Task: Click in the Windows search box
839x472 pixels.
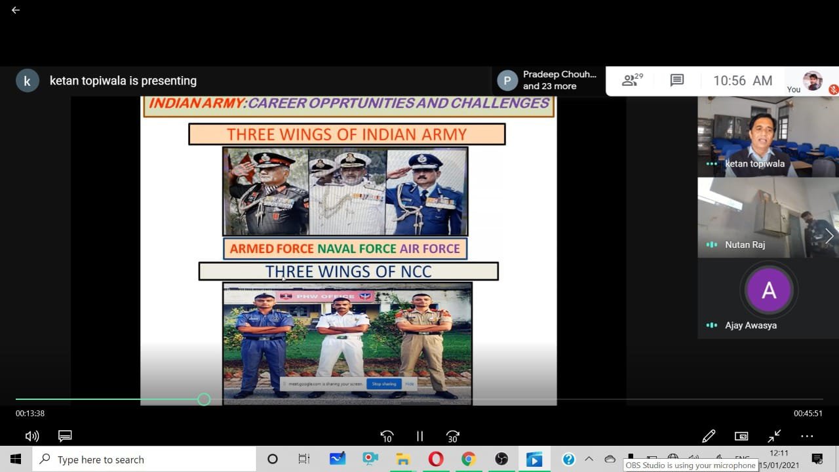Action: point(144,460)
